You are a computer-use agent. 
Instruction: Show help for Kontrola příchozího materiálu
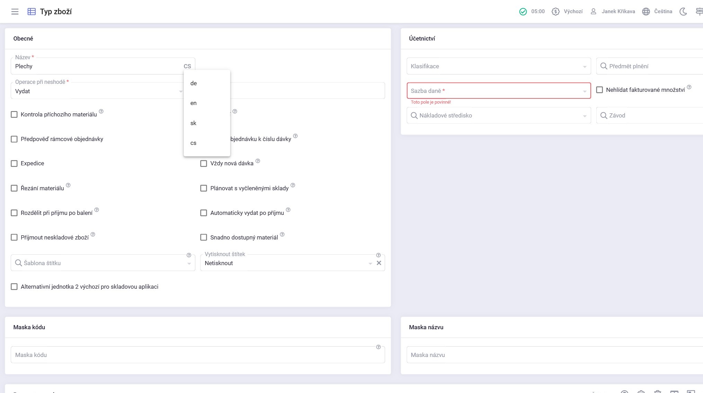[x=101, y=111]
